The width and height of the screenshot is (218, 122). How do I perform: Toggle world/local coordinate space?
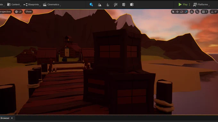[x=192, y=12]
